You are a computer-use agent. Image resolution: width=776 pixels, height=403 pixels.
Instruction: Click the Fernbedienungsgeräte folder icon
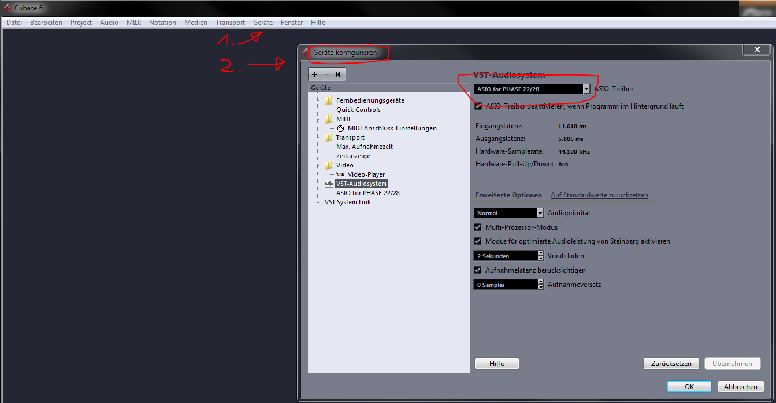(x=329, y=100)
